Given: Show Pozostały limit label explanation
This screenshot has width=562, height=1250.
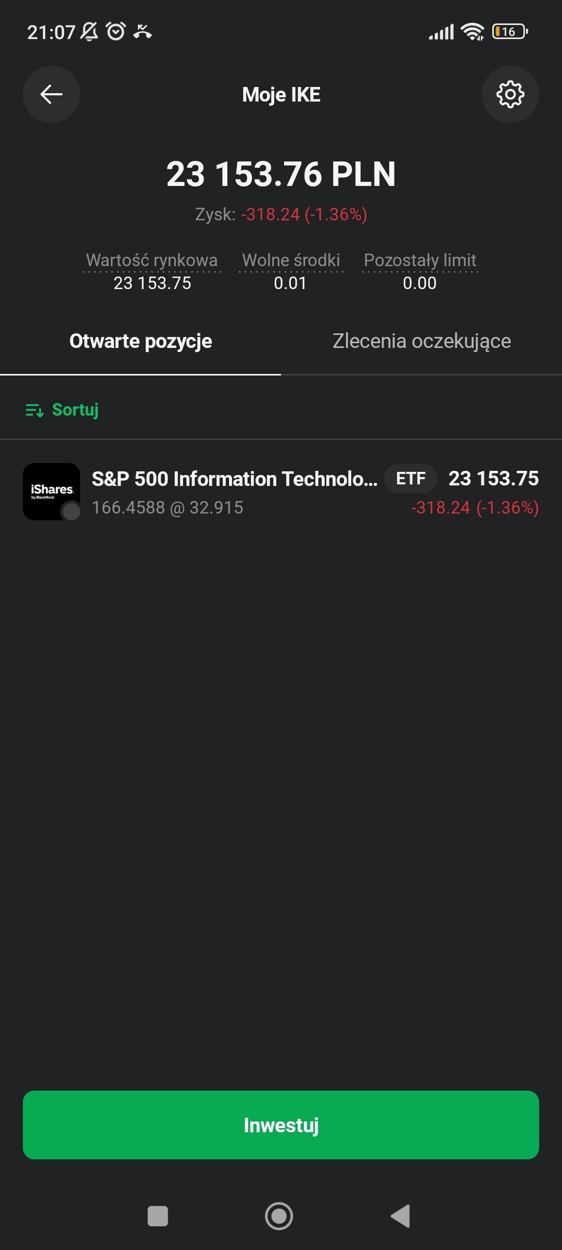Looking at the screenshot, I should pyautogui.click(x=420, y=260).
